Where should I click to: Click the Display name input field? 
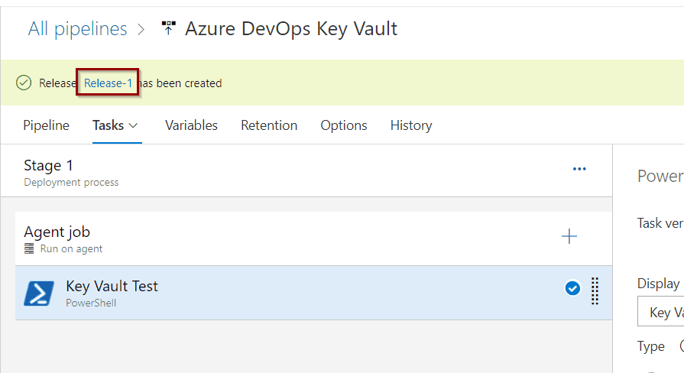pyautogui.click(x=660, y=312)
